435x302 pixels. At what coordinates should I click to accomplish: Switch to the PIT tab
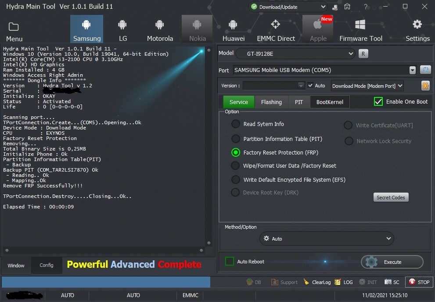click(x=299, y=102)
